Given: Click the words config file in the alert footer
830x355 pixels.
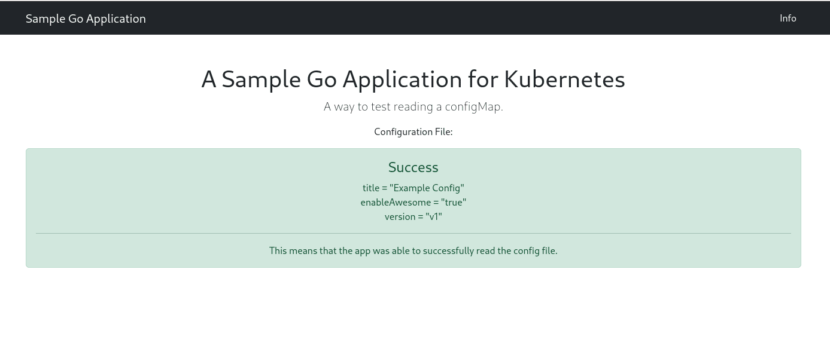Looking at the screenshot, I should (x=535, y=251).
